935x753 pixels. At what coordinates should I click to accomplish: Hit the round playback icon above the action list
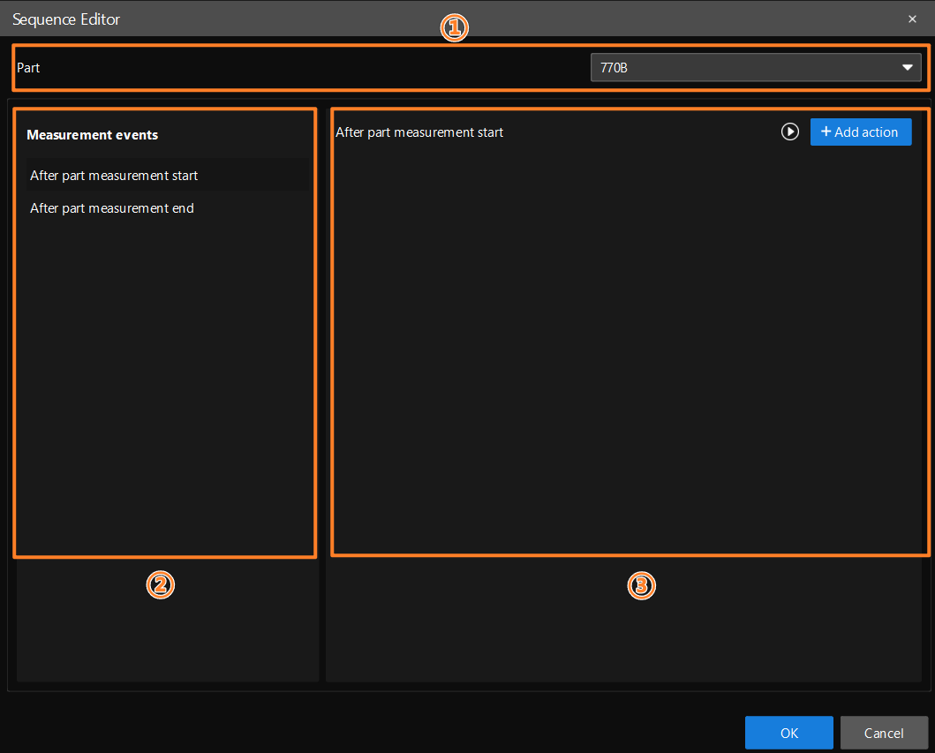(790, 132)
